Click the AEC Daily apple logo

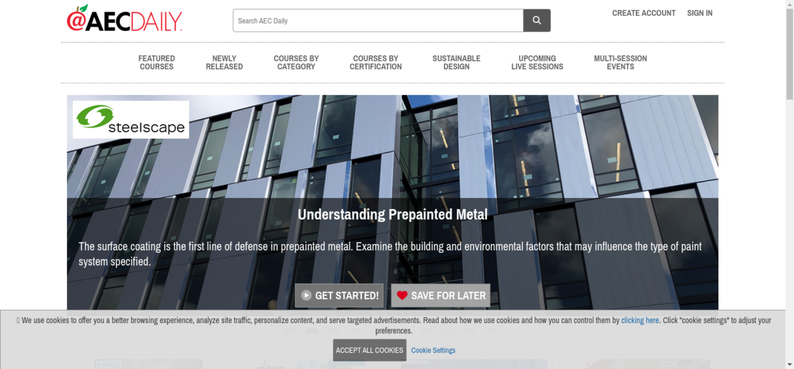click(x=124, y=19)
